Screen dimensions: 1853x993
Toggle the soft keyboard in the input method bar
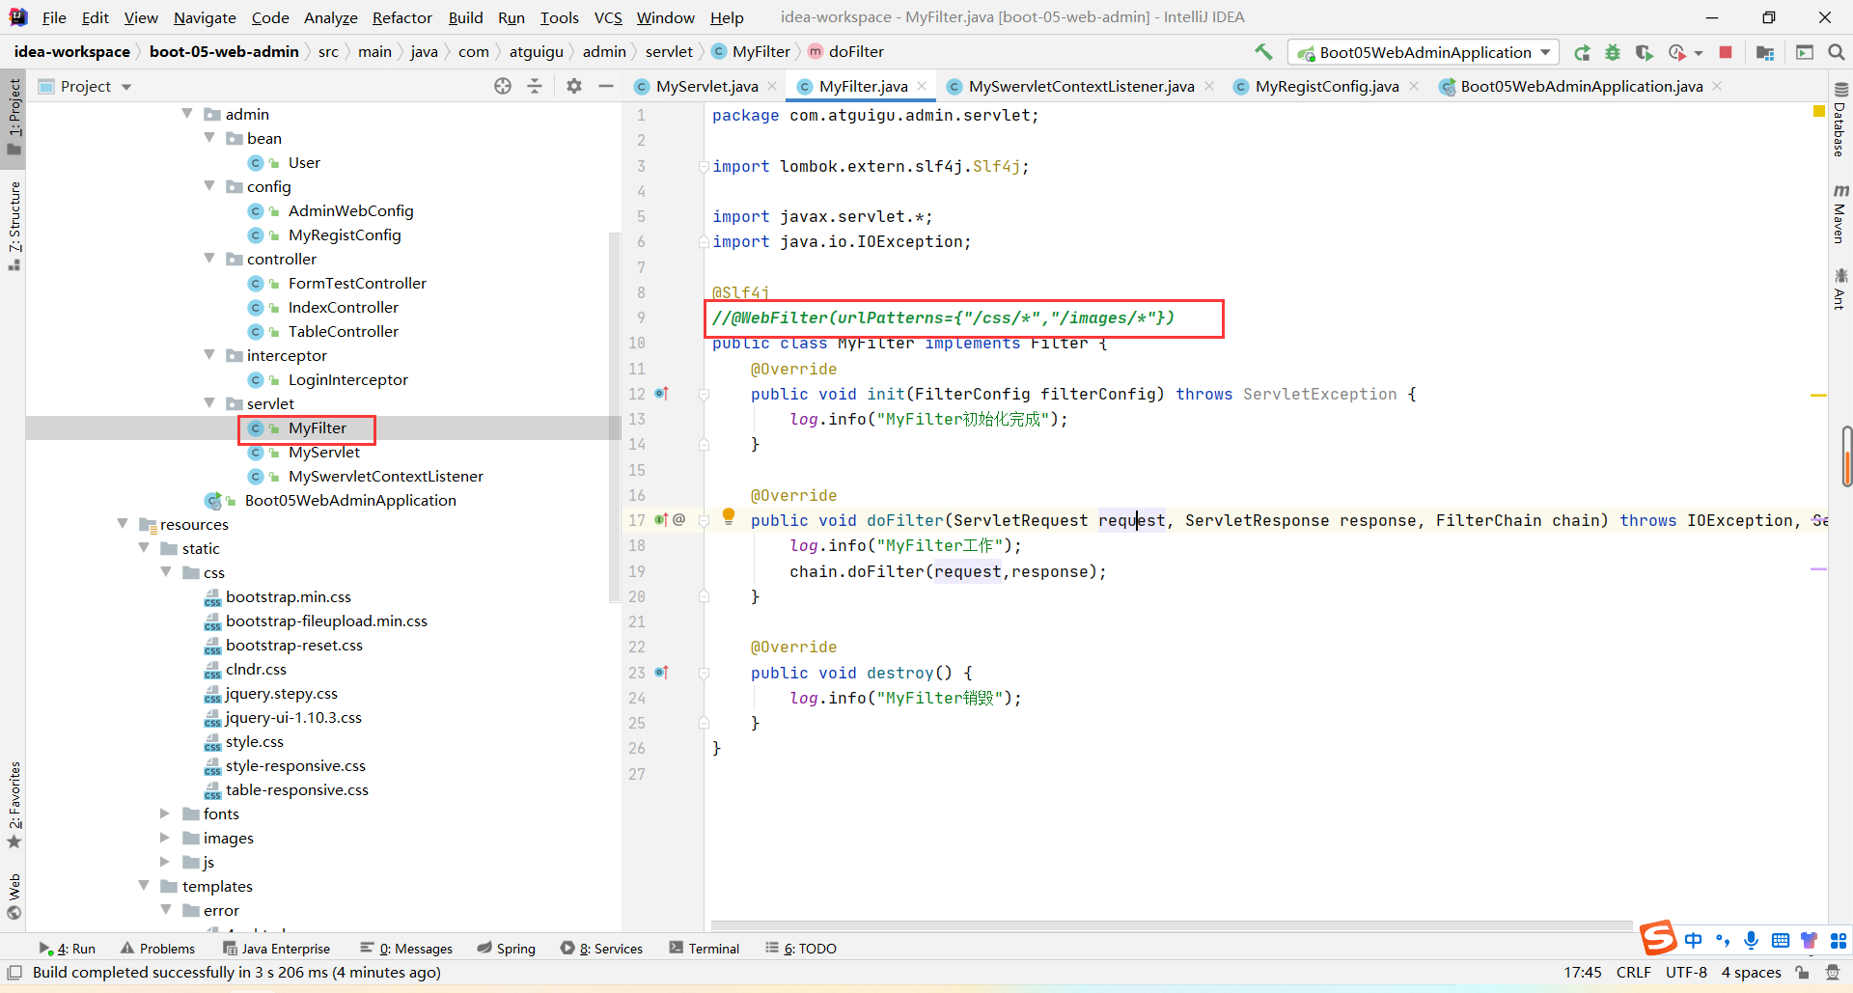pyautogui.click(x=1781, y=940)
